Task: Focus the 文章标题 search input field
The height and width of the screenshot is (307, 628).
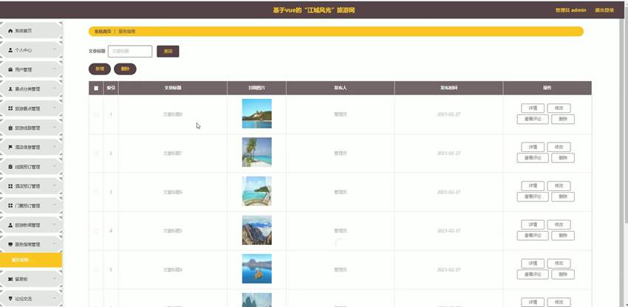Action: (x=130, y=51)
